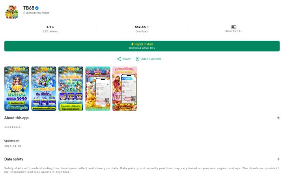Screen dimensions: 284x178
Task: Click the Data safety heading
Action: [14, 159]
